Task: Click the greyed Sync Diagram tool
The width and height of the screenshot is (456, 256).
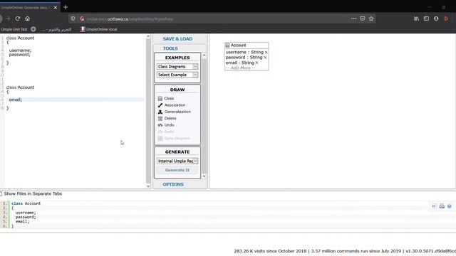Action: [174, 139]
